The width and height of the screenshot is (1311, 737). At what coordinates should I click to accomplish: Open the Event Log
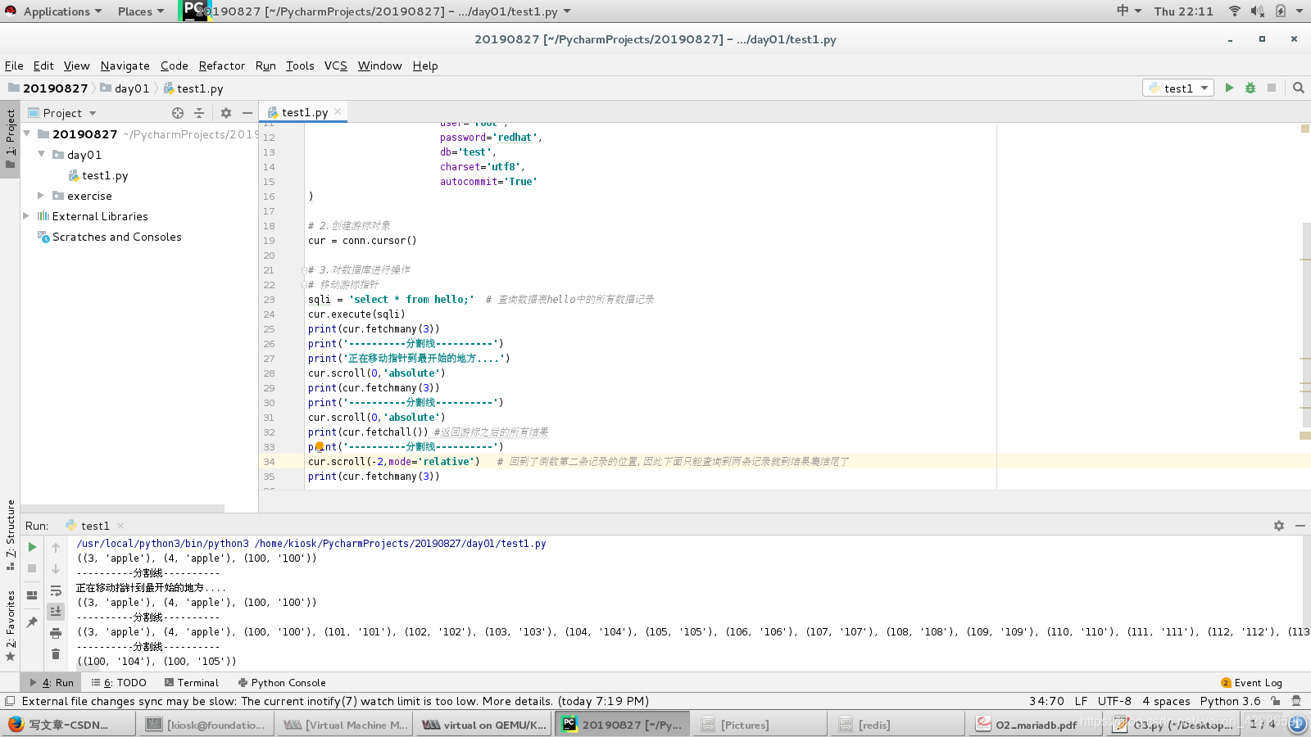[1251, 682]
